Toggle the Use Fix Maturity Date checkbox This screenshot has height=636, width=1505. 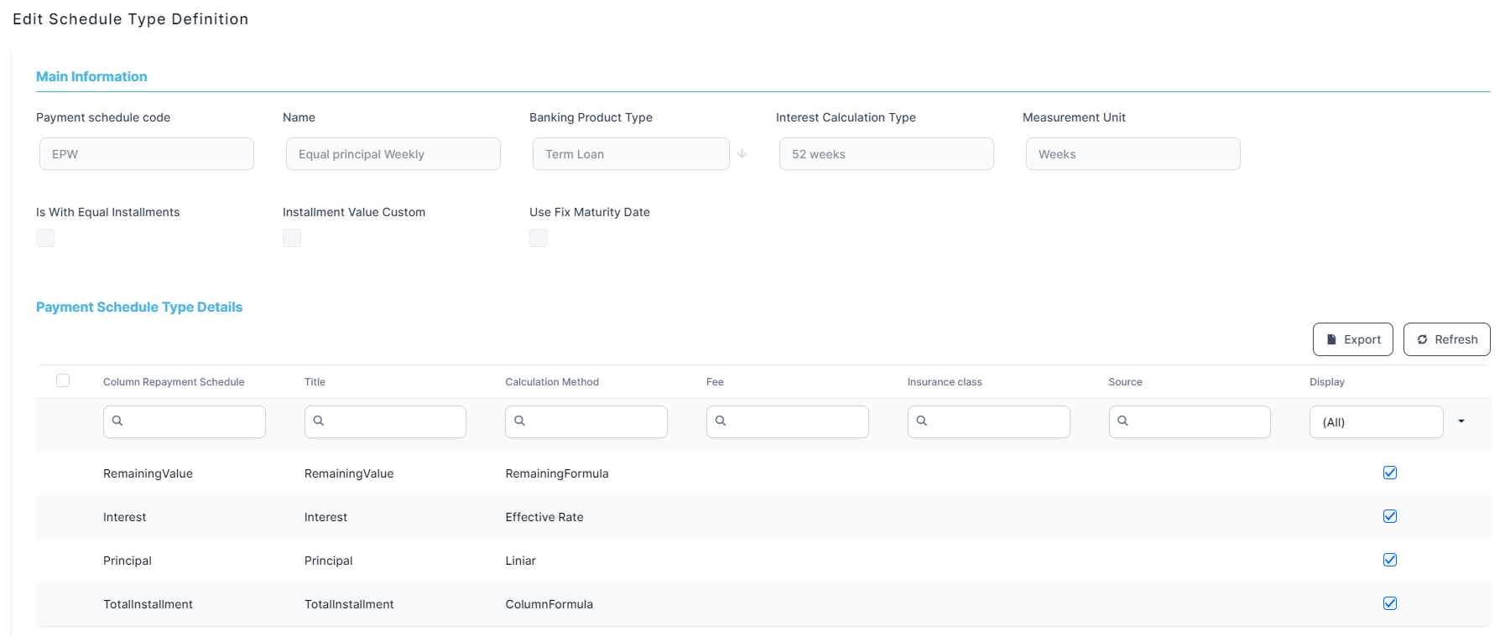539,238
